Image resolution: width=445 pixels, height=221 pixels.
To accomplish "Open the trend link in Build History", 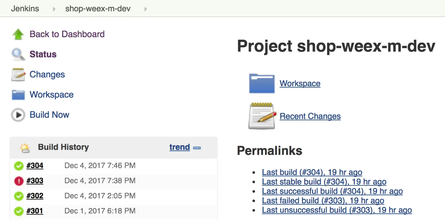I will click(x=179, y=147).
